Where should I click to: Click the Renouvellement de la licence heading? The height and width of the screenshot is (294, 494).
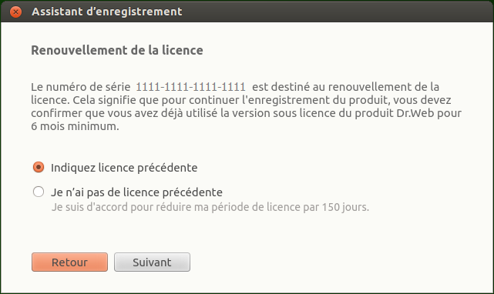click(x=117, y=50)
